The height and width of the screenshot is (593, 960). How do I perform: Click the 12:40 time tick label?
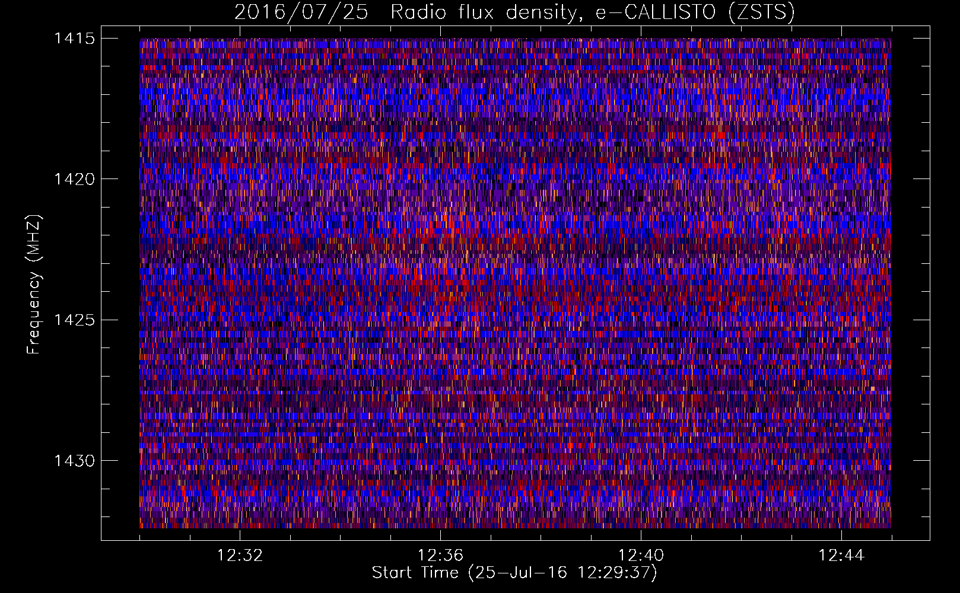(x=641, y=556)
